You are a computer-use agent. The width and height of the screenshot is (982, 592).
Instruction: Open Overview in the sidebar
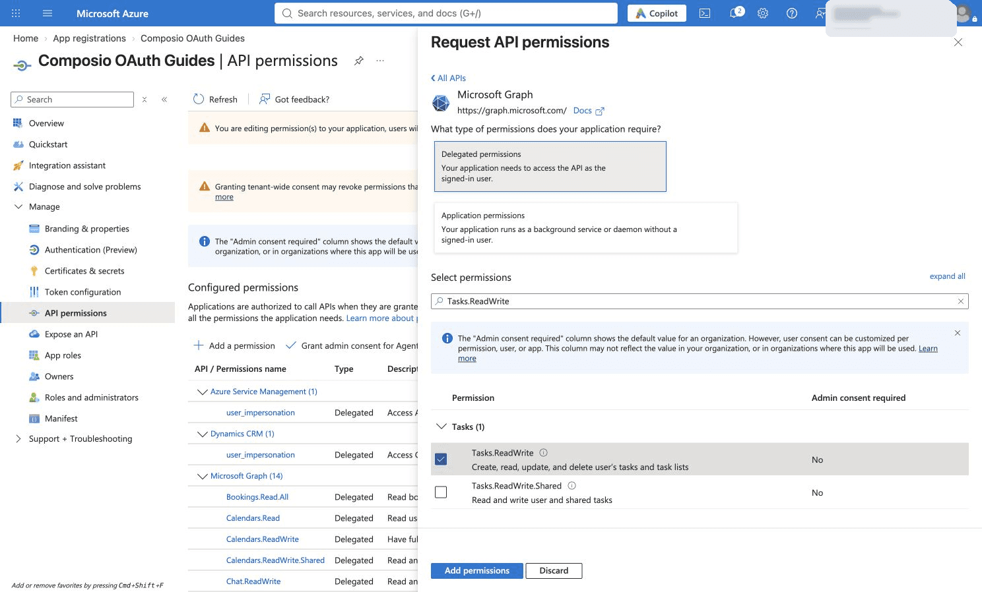coord(46,123)
